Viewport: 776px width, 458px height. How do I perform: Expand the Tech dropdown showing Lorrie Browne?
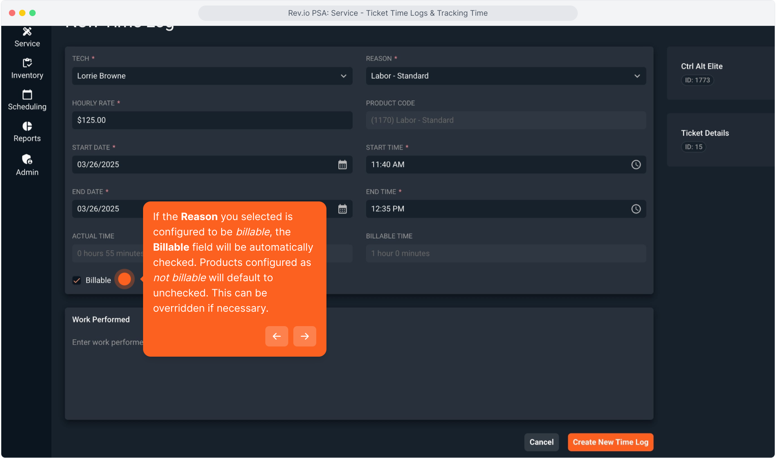point(212,76)
